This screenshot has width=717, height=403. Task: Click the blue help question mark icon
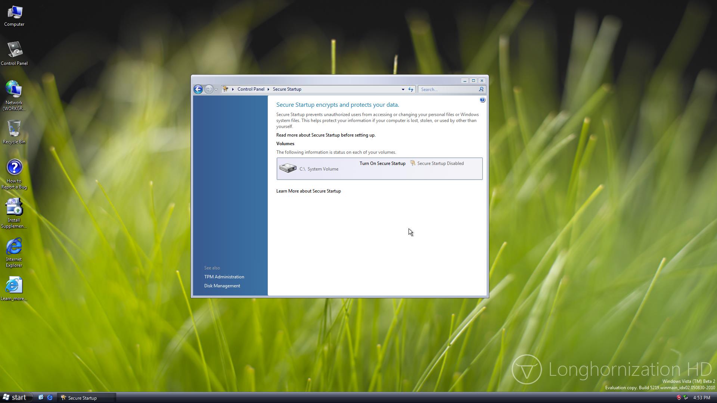coord(482,100)
